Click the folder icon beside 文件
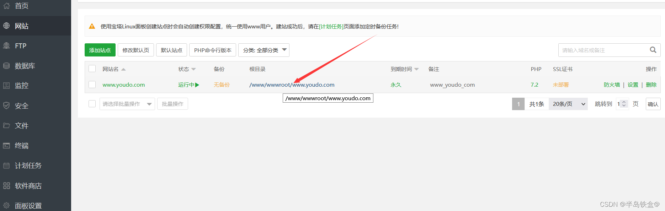Screen dimensions: 665x211 [6, 125]
